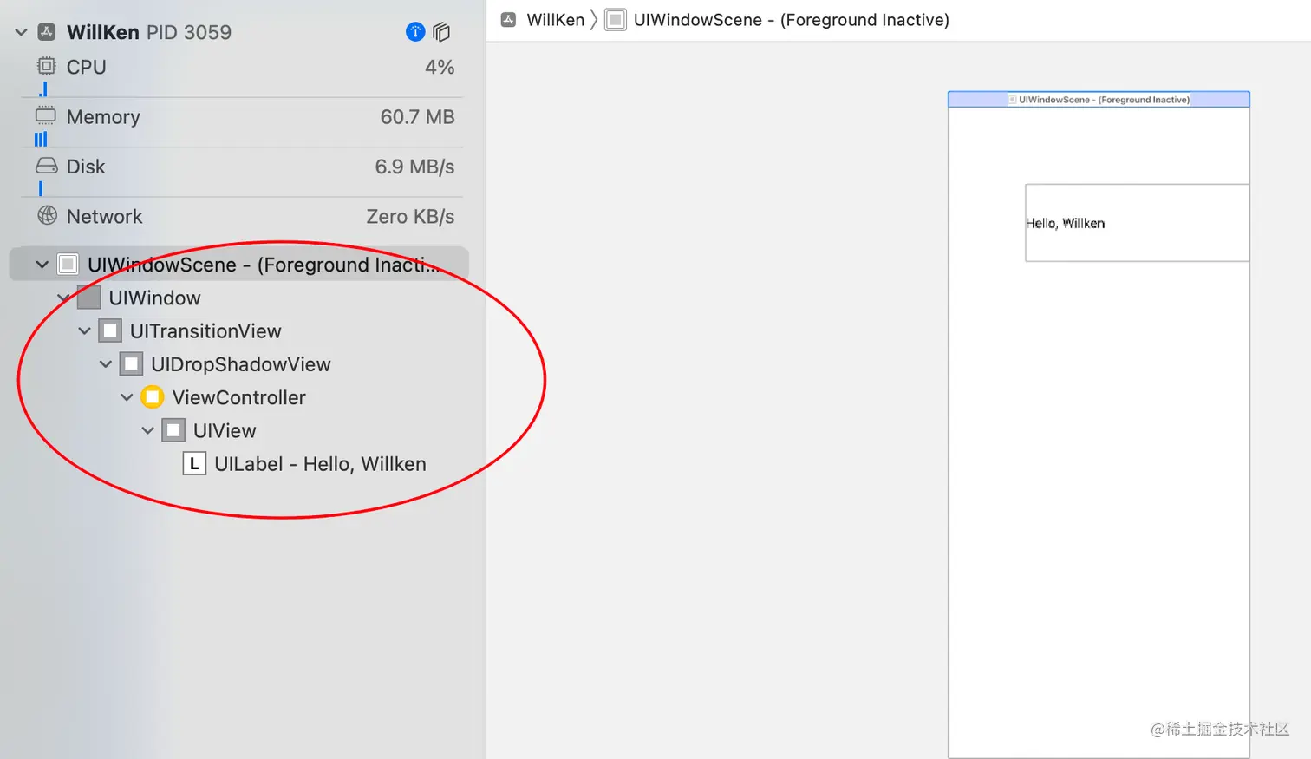The height and width of the screenshot is (759, 1311).
Task: Click the UIDropShadowView view icon
Action: (131, 364)
